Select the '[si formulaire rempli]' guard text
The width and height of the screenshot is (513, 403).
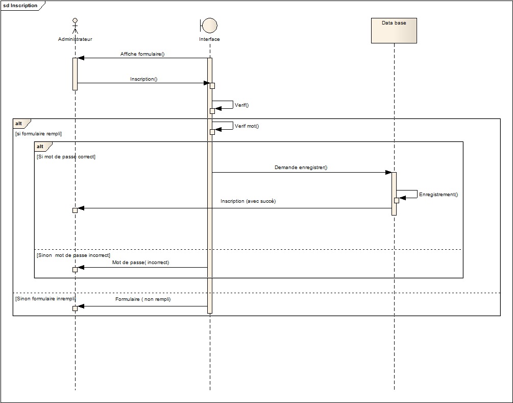pos(38,134)
